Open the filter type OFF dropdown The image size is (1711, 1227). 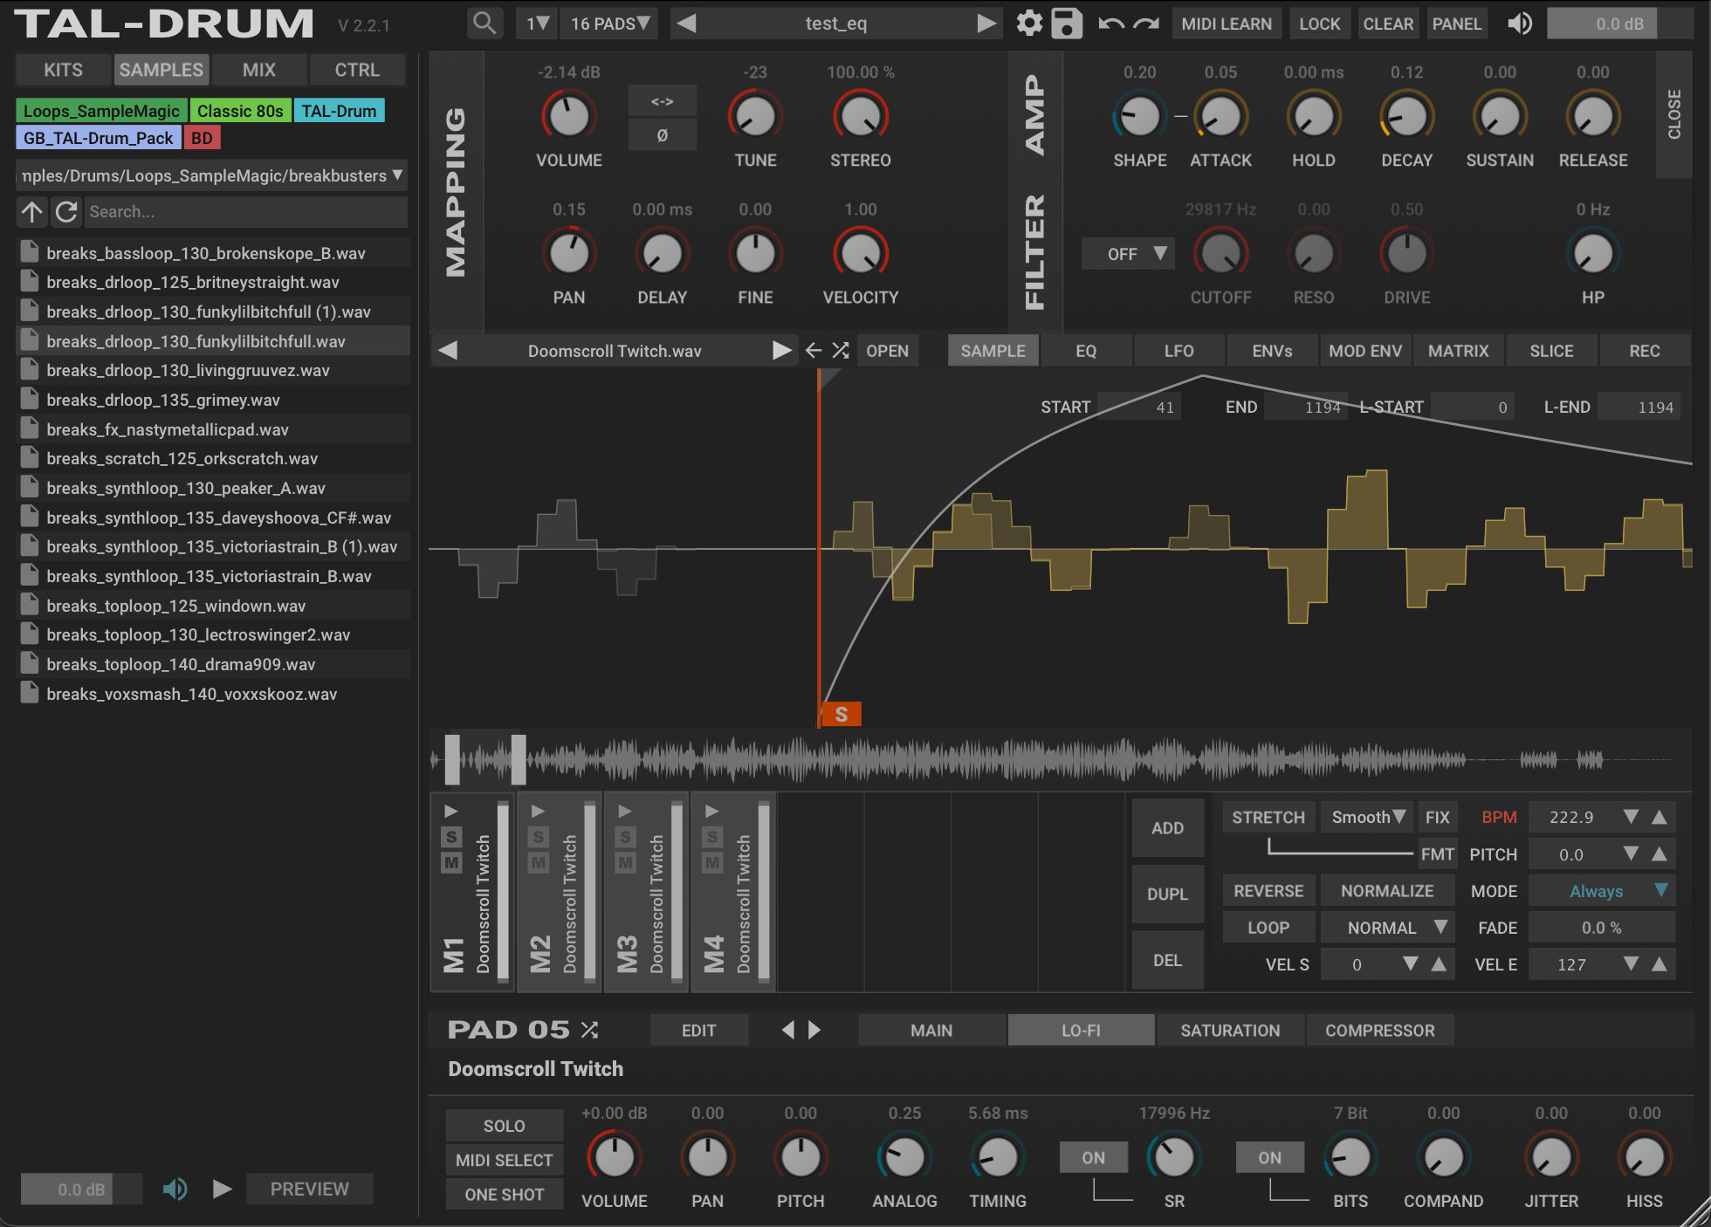[x=1129, y=254]
